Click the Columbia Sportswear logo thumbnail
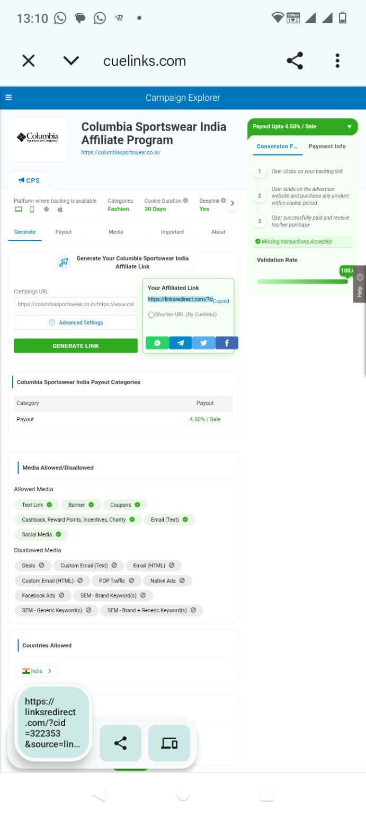The height and width of the screenshot is (815, 366). 38,139
